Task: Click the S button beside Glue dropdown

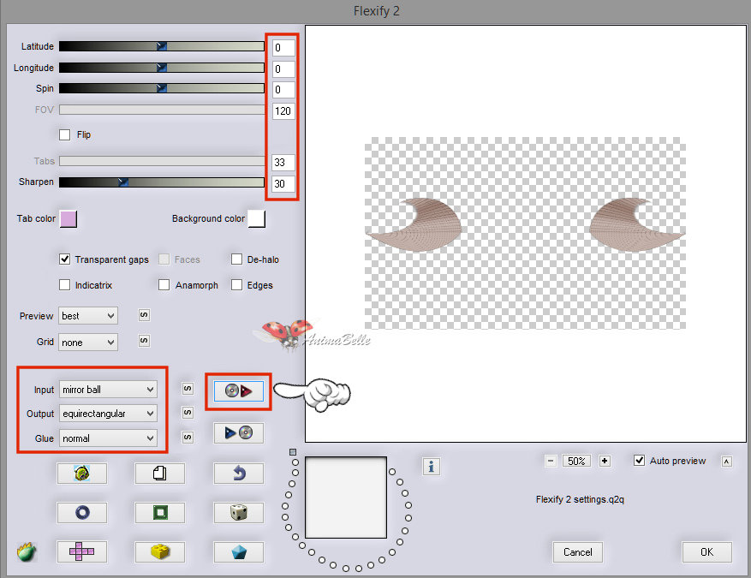Action: click(188, 438)
